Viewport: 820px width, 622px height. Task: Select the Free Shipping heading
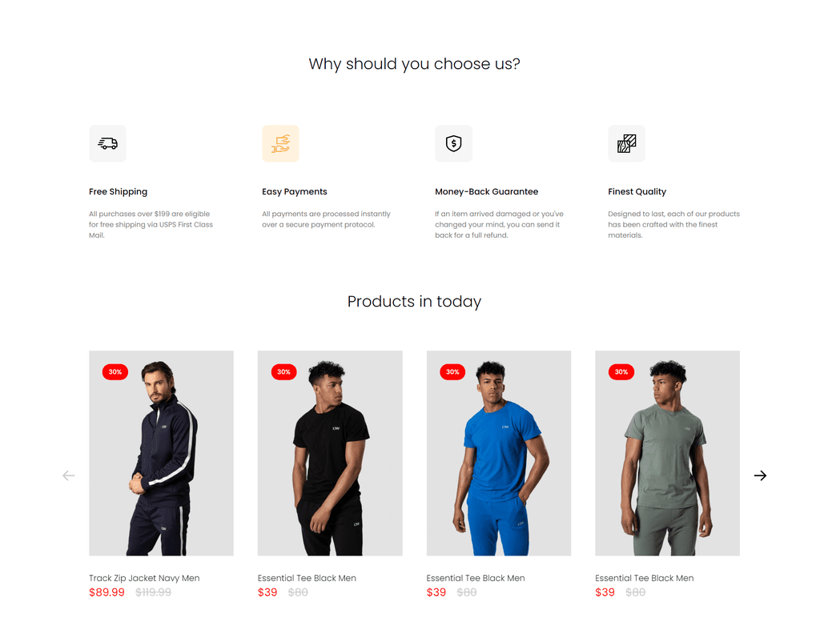119,192
